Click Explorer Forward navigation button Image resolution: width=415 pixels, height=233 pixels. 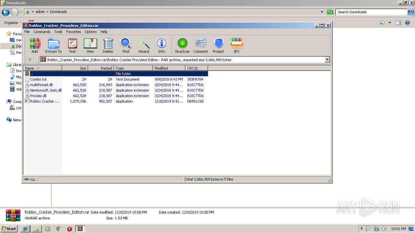[x=15, y=12]
